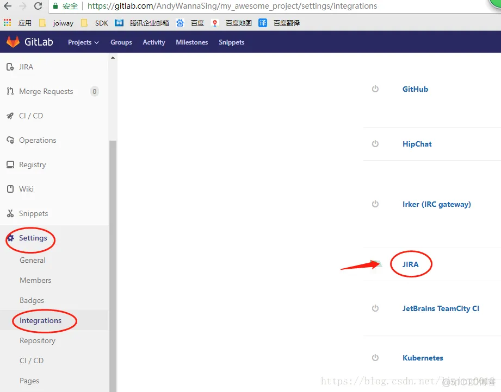Open Operations in the sidebar
Screen dimensions: 501x392
click(38, 140)
